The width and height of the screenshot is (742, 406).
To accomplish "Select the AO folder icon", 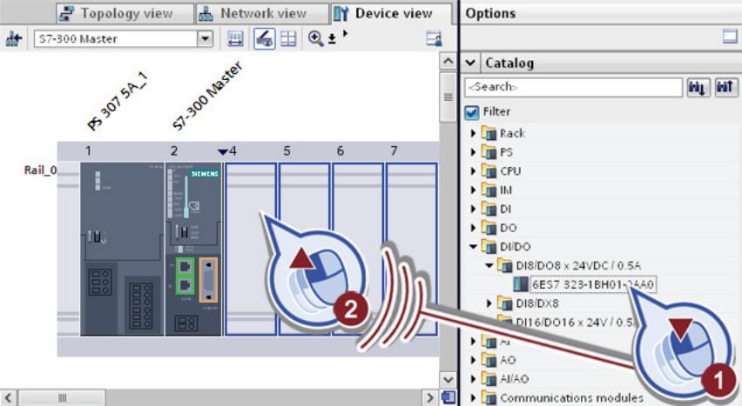I will click(489, 360).
